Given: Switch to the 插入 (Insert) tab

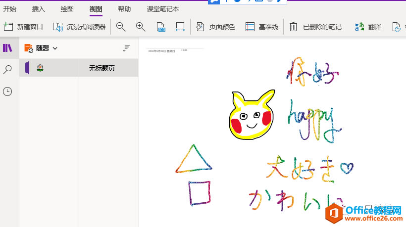Looking at the screenshot, I should [x=38, y=9].
